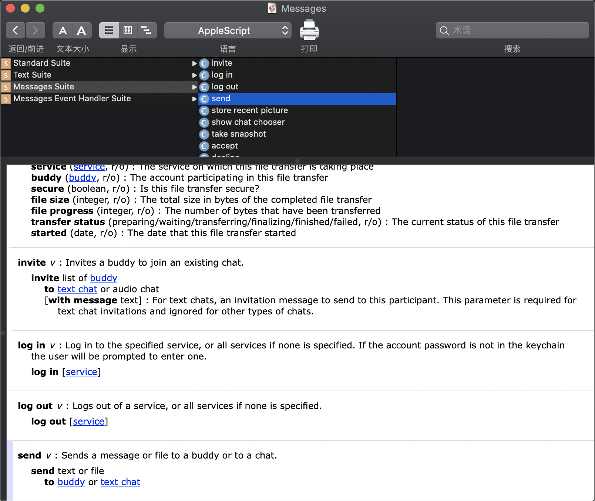
Task: Select the send command row
Action: click(x=297, y=99)
